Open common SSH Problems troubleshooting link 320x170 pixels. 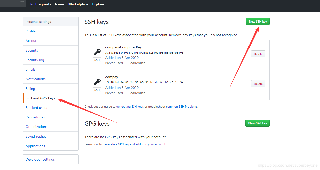point(182,107)
